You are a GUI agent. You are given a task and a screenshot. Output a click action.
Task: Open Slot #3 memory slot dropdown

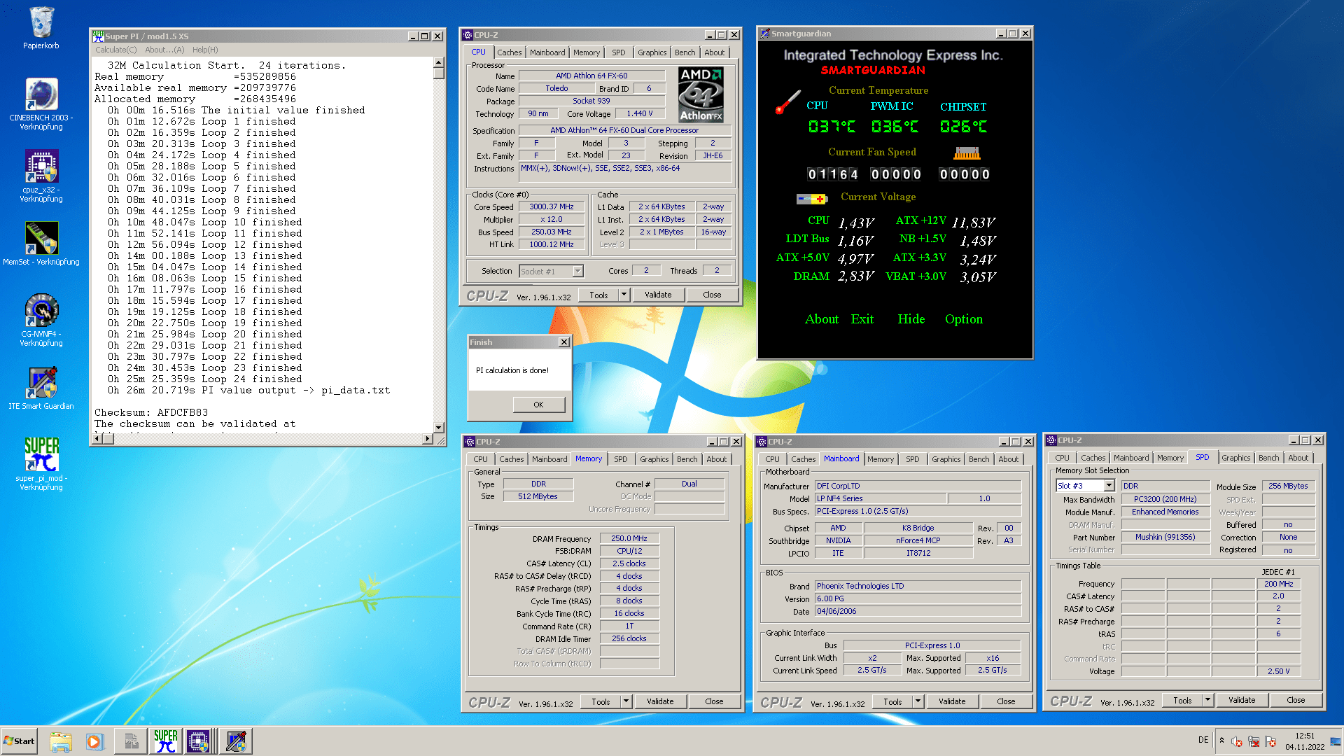pyautogui.click(x=1085, y=486)
